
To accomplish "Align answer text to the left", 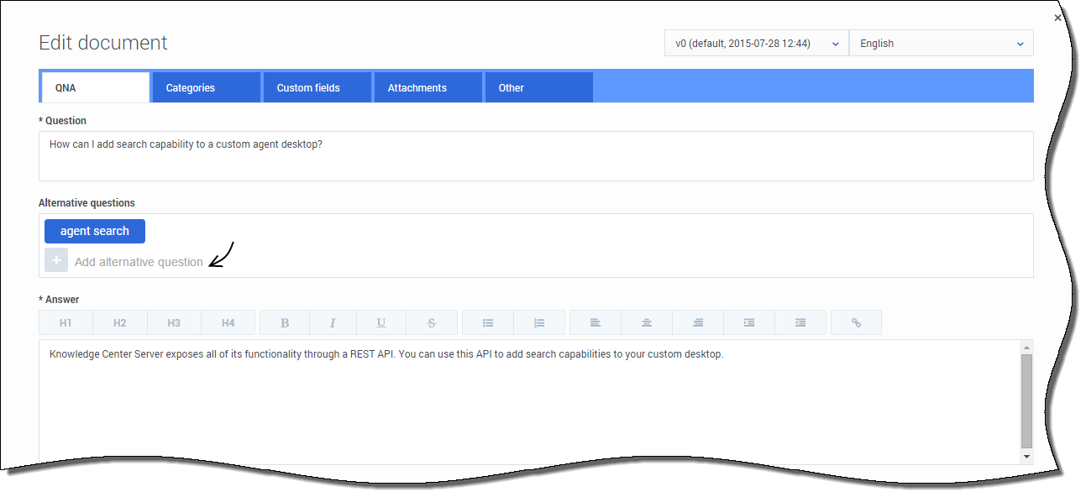I will click(595, 323).
